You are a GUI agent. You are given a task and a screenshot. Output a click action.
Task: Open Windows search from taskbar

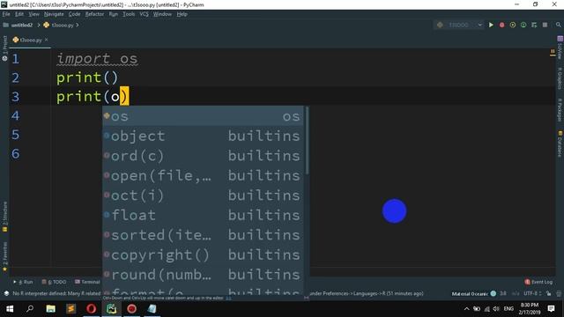[30, 309]
